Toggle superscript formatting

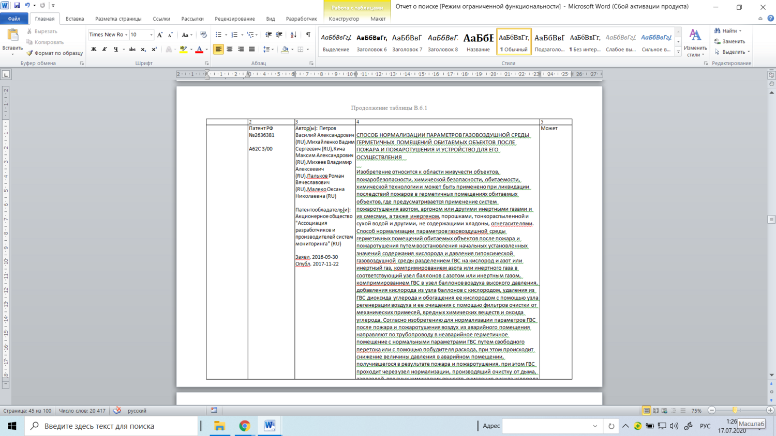(x=154, y=50)
